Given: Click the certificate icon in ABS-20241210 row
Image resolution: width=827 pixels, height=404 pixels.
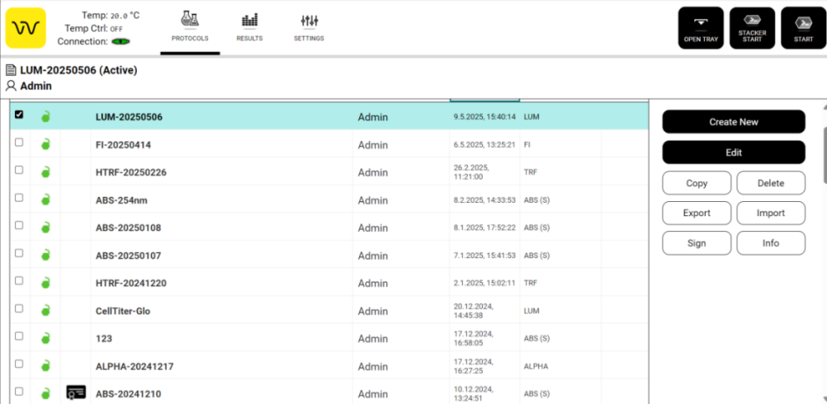Looking at the screenshot, I should pos(76,393).
